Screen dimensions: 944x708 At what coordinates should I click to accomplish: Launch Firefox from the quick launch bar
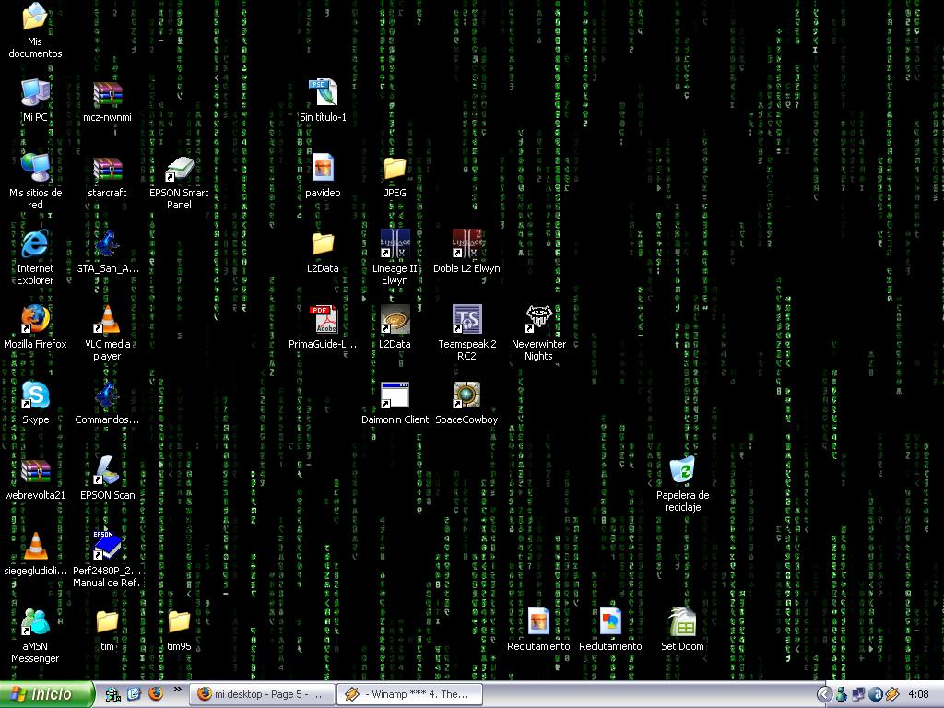(156, 694)
